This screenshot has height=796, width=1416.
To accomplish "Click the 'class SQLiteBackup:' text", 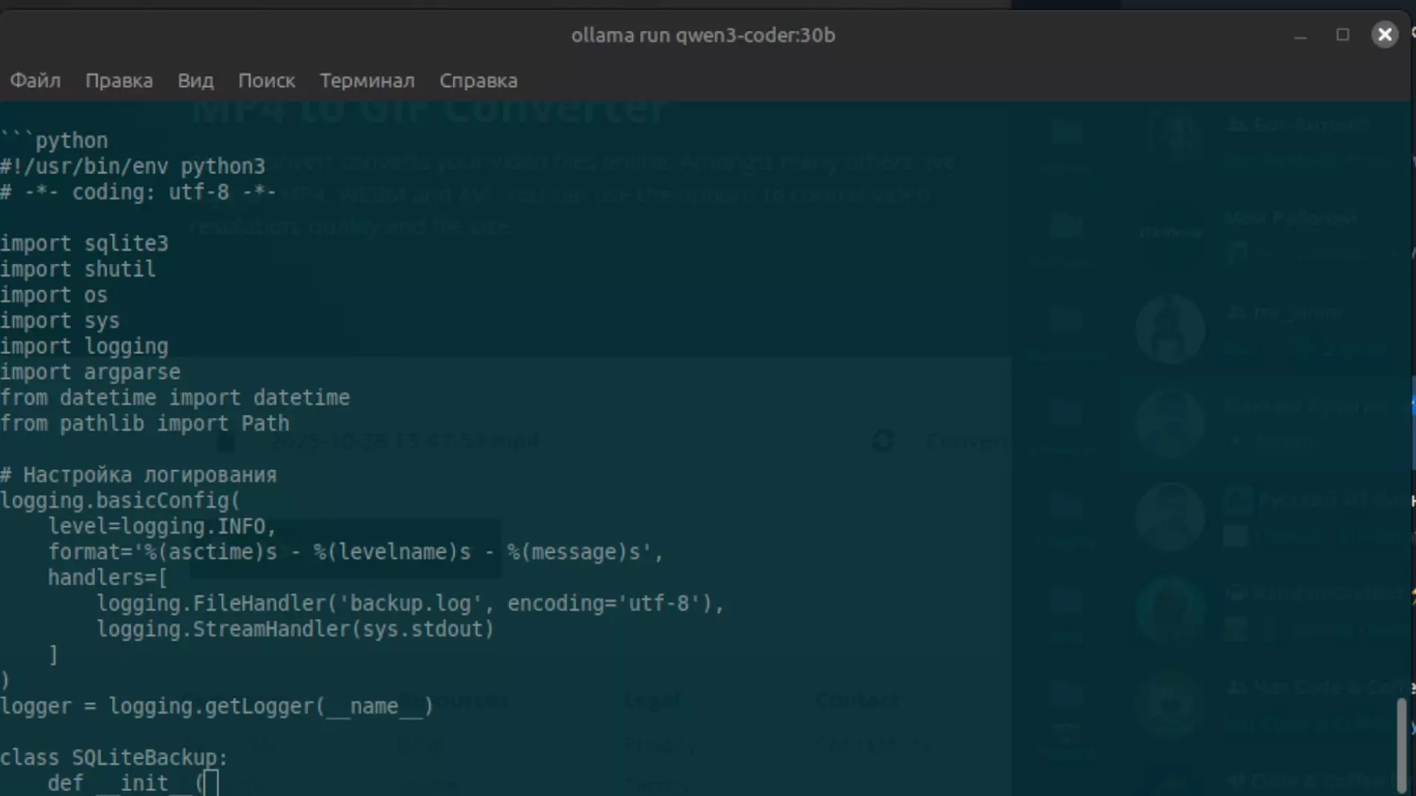I will tap(114, 758).
